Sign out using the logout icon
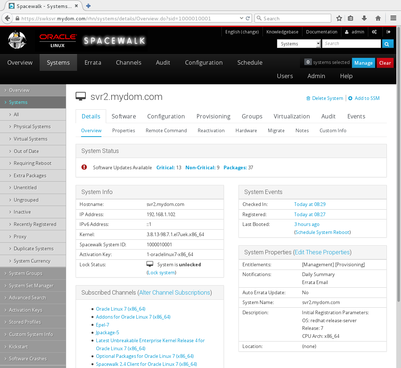Viewport: 401px width, 368px height. [388, 32]
